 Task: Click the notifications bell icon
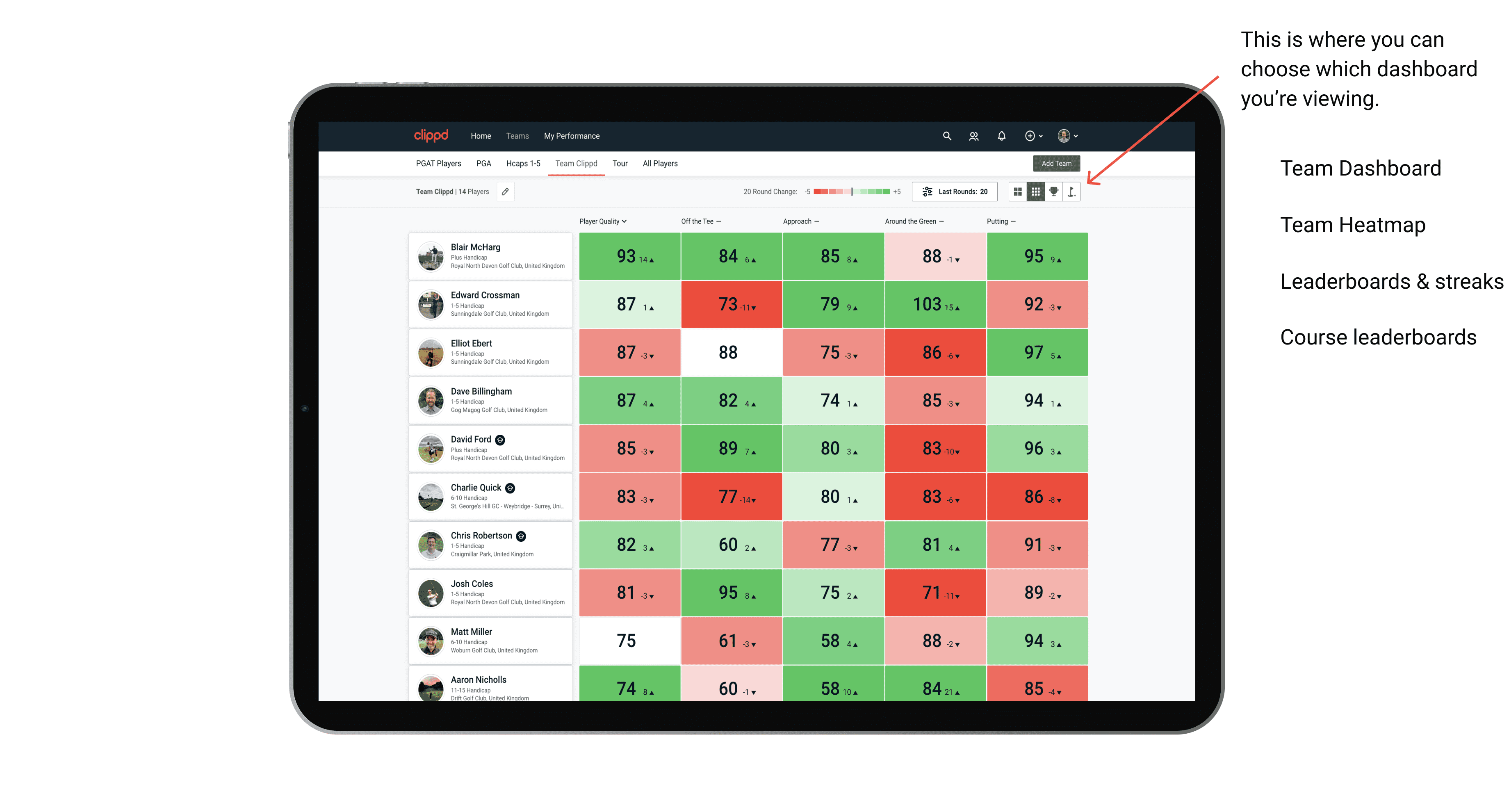(x=1001, y=136)
